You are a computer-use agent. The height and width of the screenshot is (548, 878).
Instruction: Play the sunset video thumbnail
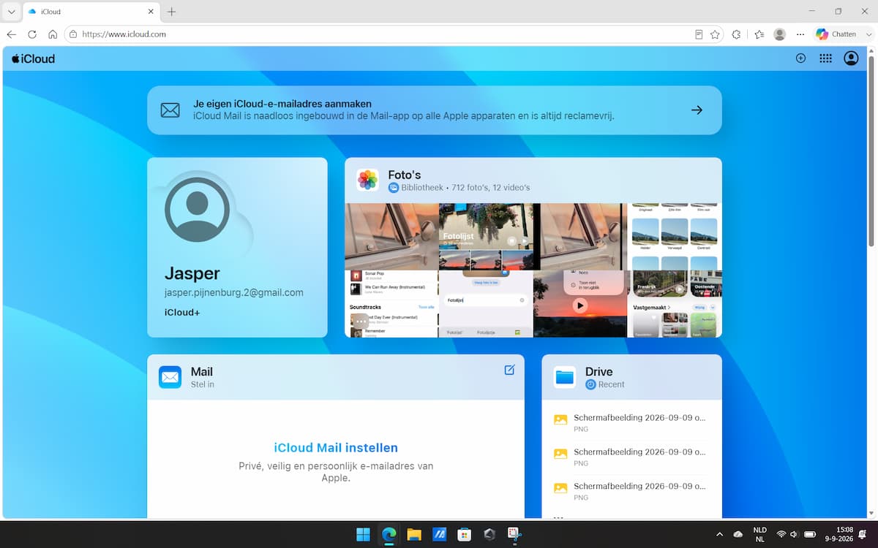point(579,305)
